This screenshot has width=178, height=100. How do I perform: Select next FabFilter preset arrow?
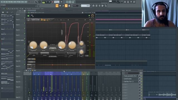pos(85,20)
